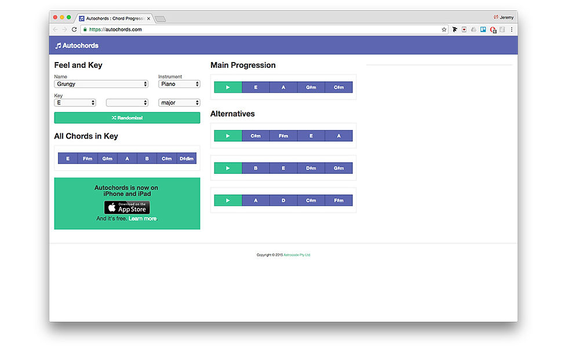Open the blank accidental dropdown
Viewport: 568px width, 349px height.
tap(127, 103)
